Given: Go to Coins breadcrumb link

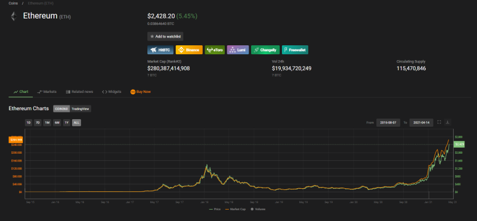Looking at the screenshot, I should 13,4.
